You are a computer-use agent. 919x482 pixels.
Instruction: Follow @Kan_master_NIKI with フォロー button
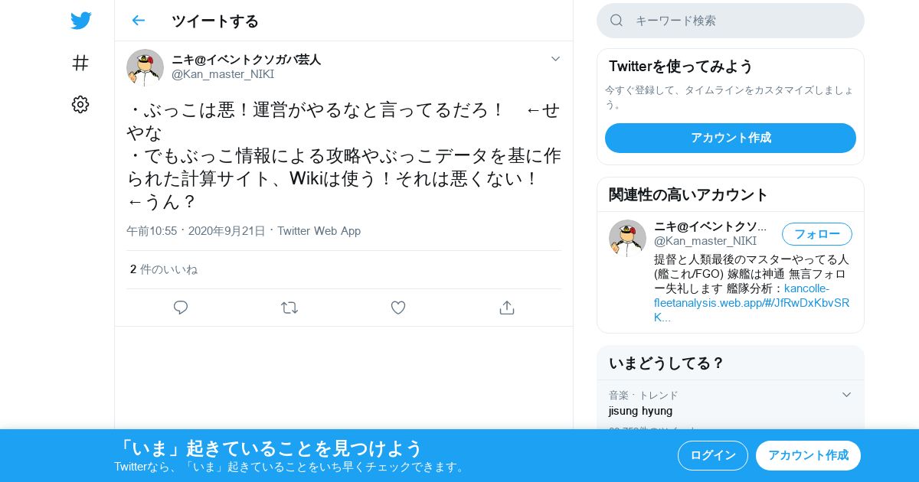tap(817, 234)
